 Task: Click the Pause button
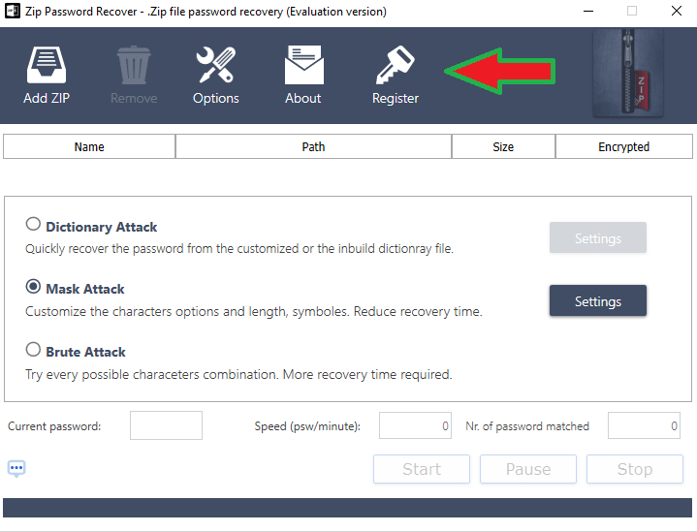click(528, 469)
